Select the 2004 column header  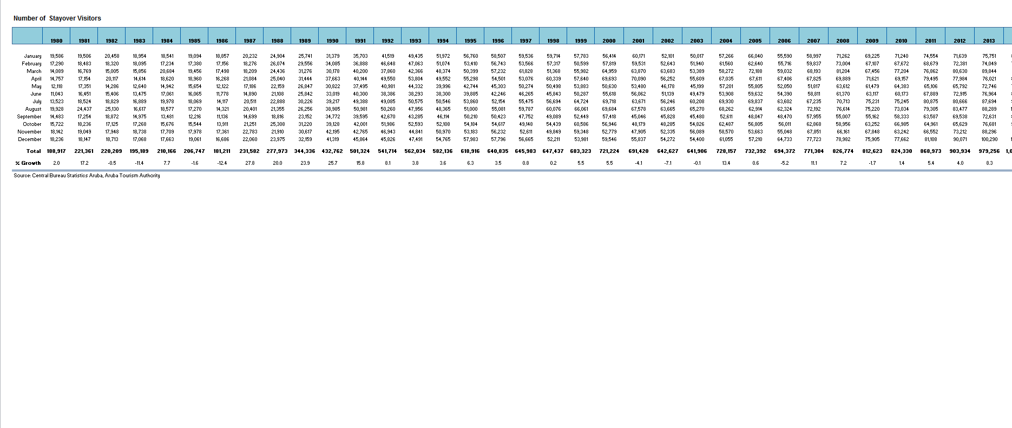[x=726, y=41]
